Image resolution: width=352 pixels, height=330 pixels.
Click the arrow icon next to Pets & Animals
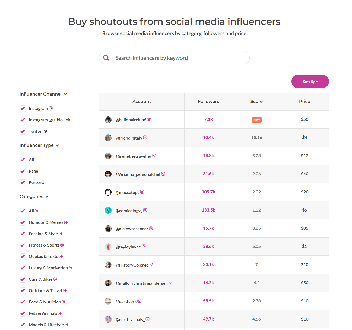click(60, 313)
